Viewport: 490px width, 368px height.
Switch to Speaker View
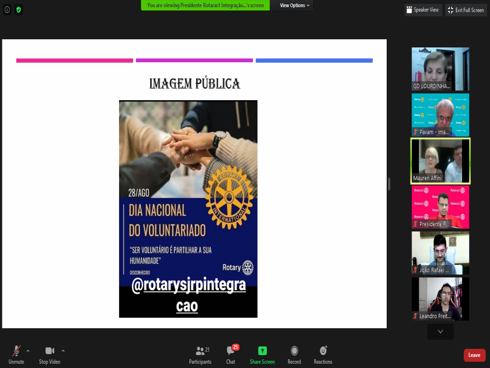422,10
